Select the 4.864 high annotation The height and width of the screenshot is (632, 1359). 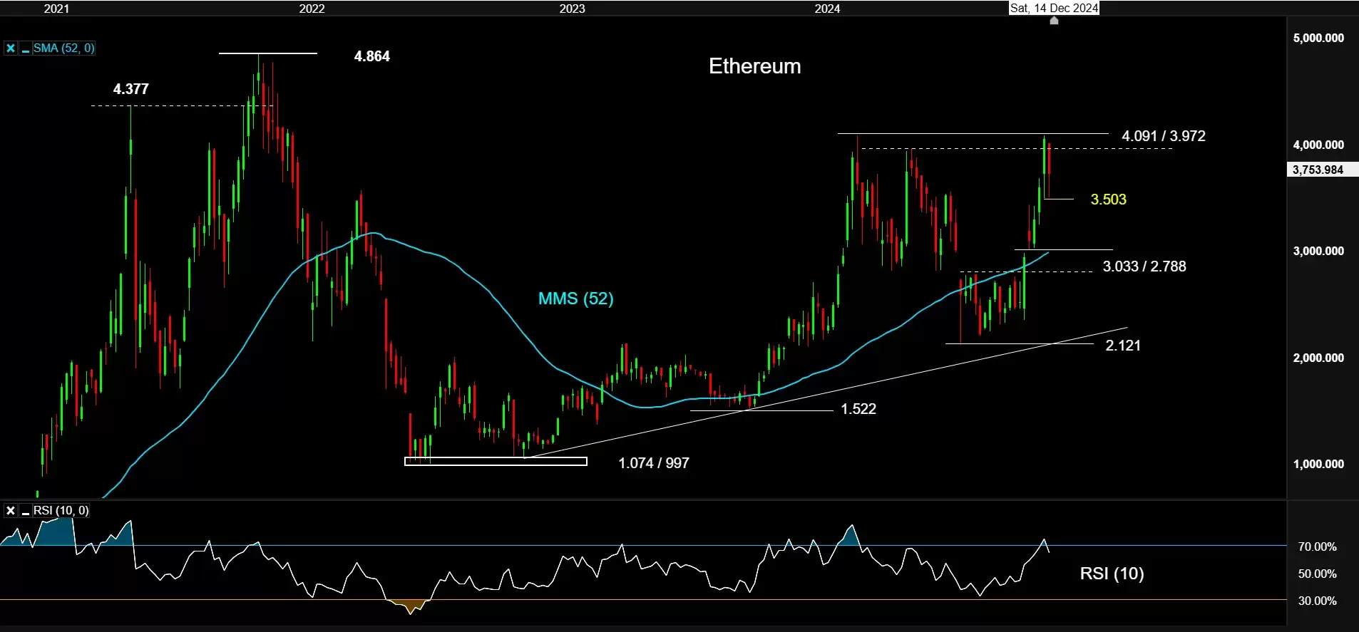click(372, 56)
